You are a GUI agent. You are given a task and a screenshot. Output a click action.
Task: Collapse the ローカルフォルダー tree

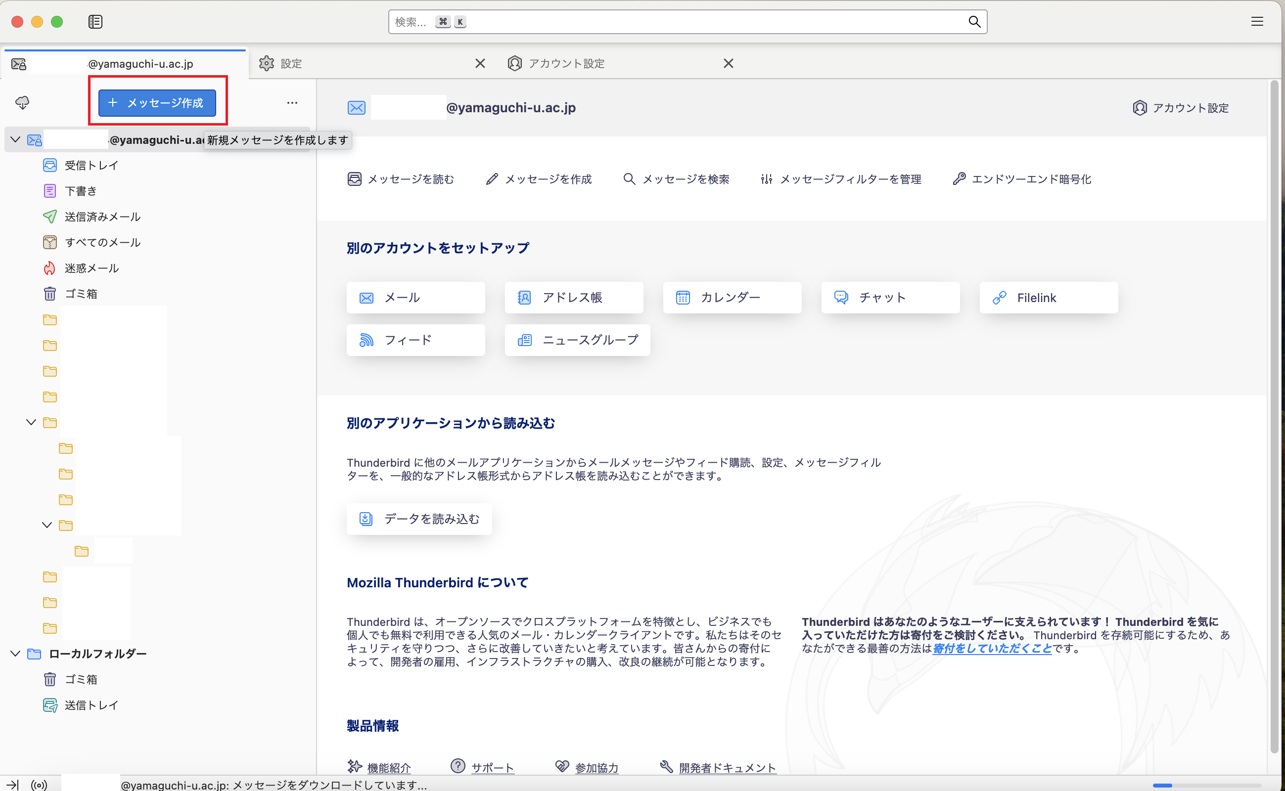point(15,654)
